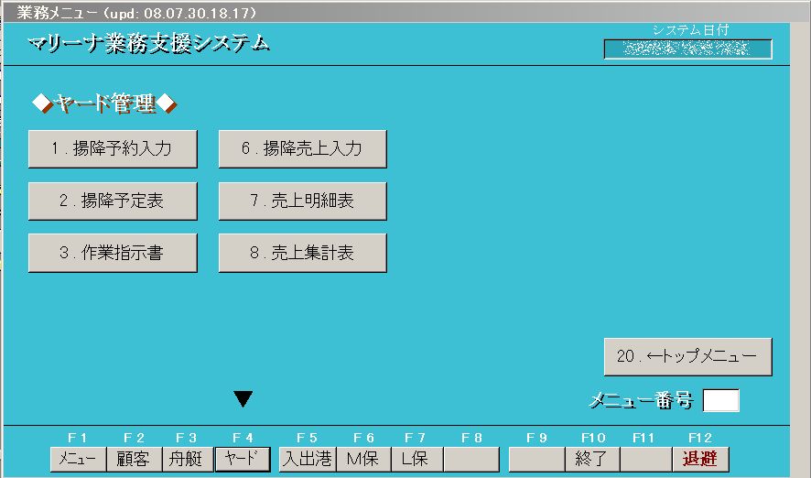Viewport: 811px width, 478px height.
Task: Go to 入出港 via F5 button
Action: 307,459
